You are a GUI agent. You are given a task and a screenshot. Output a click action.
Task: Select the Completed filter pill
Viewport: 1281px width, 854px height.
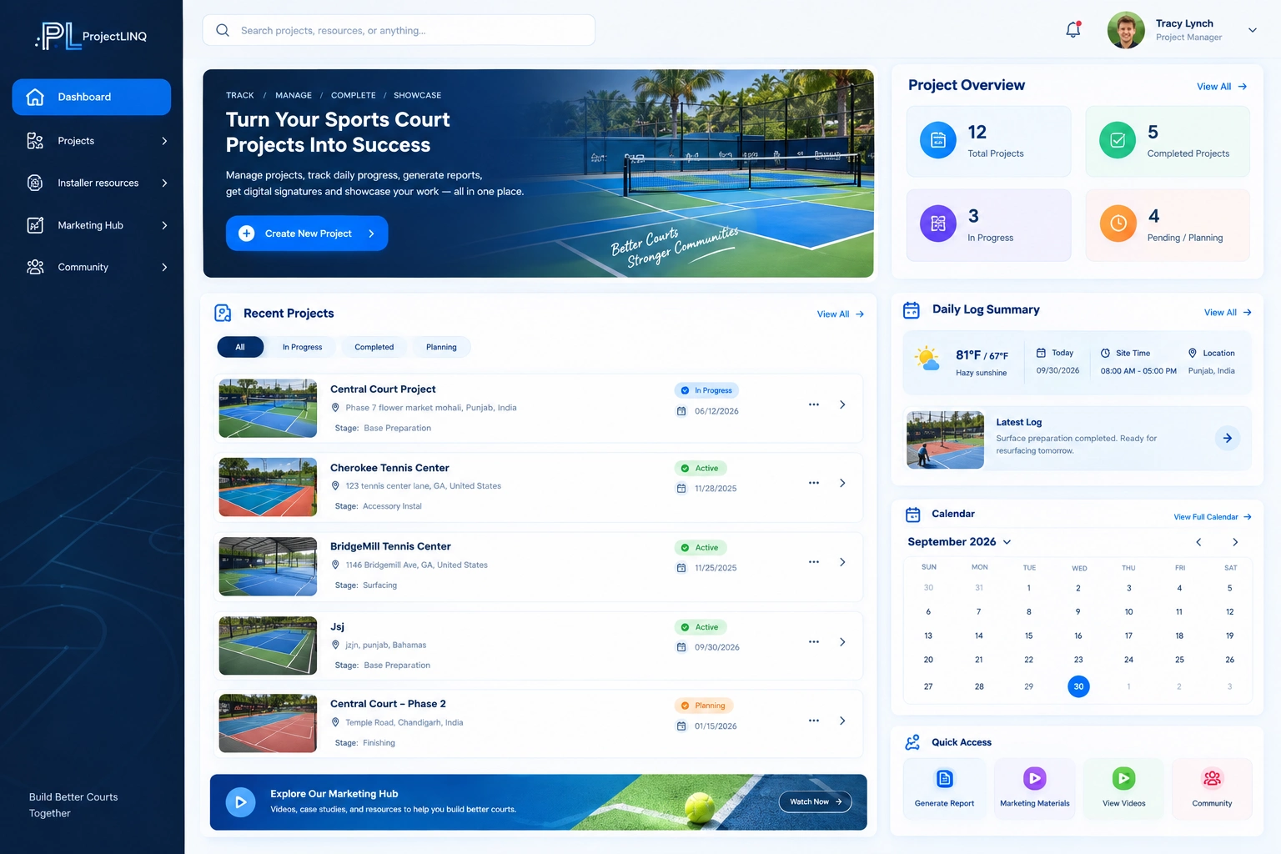pos(374,347)
